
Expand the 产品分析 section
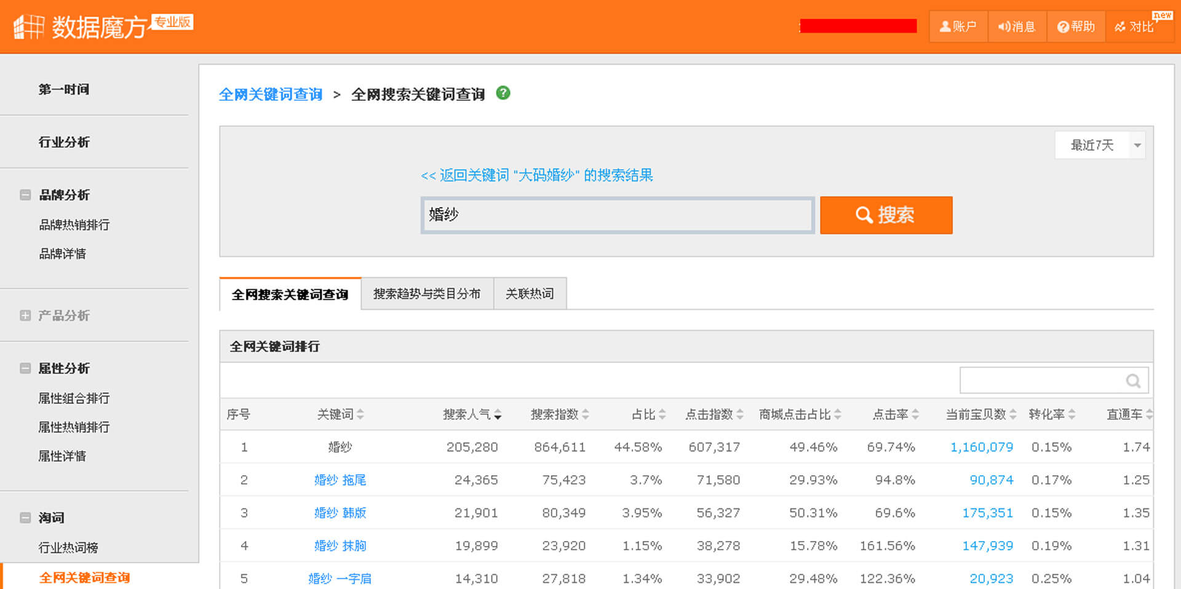(x=25, y=315)
